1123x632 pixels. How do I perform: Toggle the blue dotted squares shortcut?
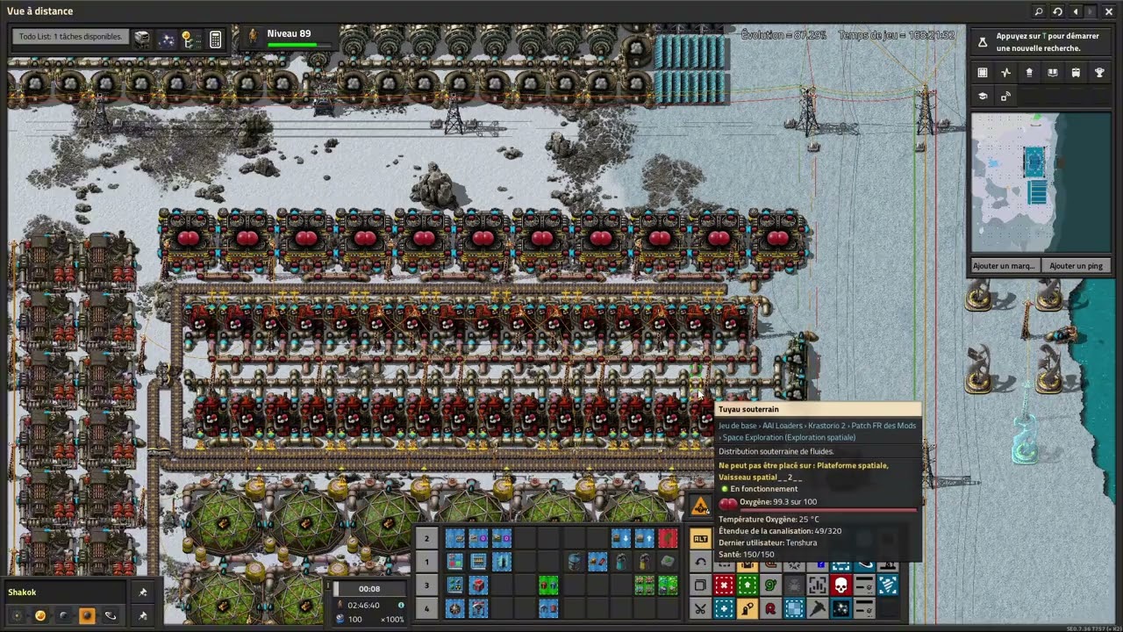[794, 607]
